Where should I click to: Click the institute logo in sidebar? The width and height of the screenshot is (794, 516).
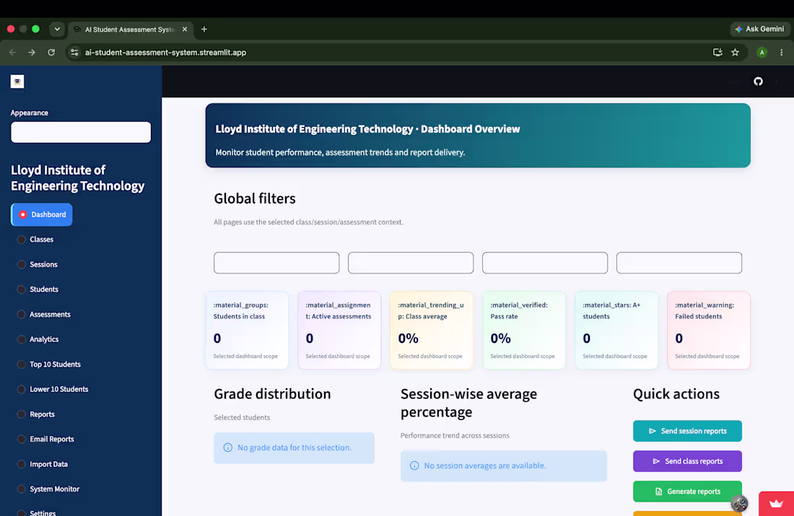point(17,82)
